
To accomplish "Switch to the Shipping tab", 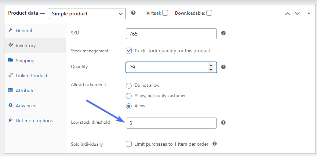I will point(25,60).
